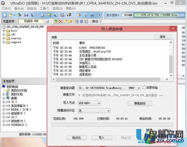Viewport: 187px width, 147px height.
Task: Click the Open file toolbar icon
Action: (11, 15)
